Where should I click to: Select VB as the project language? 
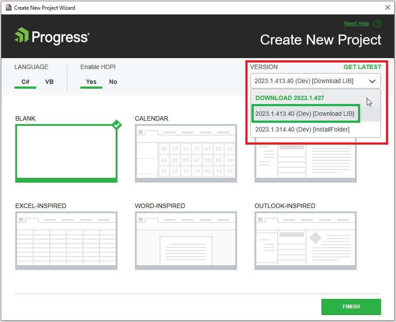click(x=49, y=82)
